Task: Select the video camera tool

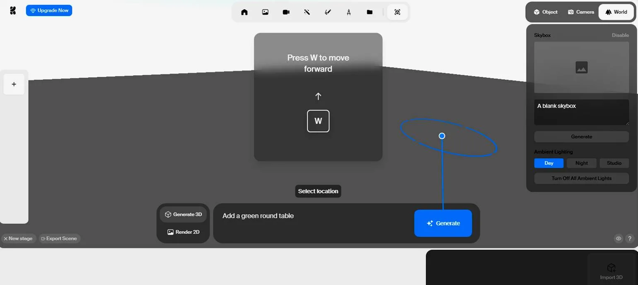Action: (286, 12)
